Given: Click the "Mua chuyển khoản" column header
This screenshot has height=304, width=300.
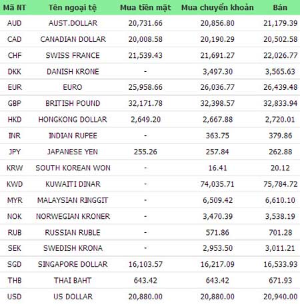Looking at the screenshot, I should pos(217,8).
